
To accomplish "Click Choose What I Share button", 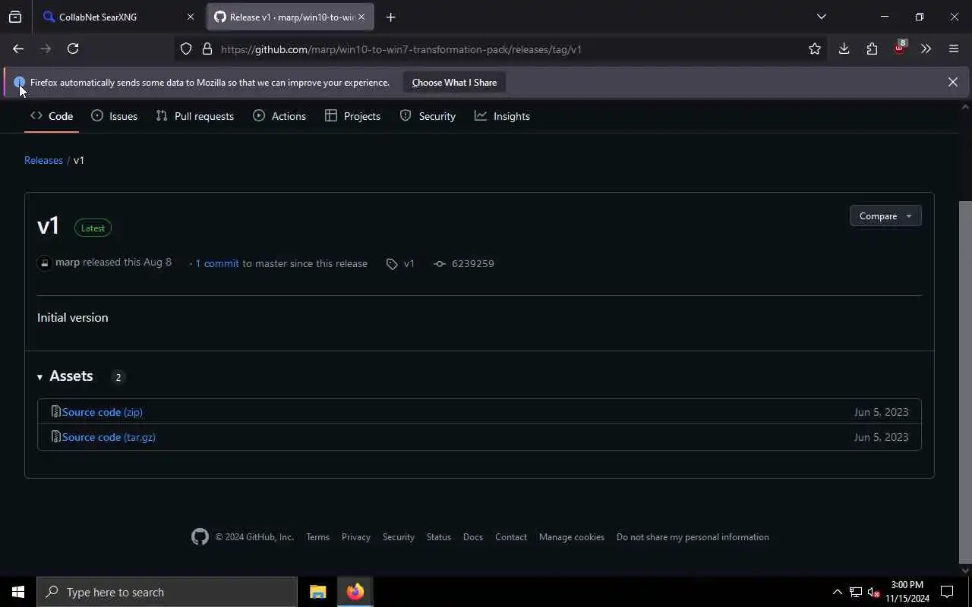I will [454, 82].
